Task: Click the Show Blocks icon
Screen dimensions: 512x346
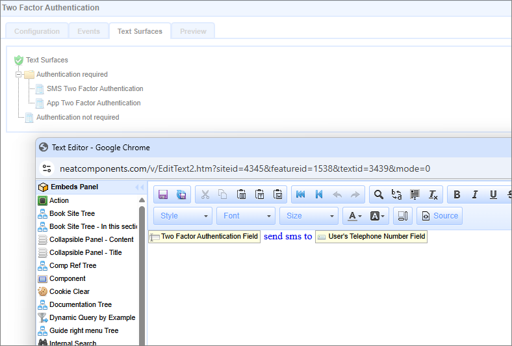Action: click(403, 216)
